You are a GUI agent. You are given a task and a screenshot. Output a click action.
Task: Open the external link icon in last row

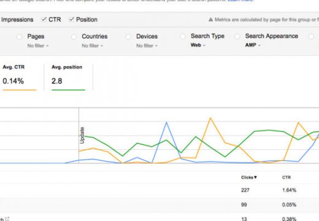pos(7,219)
